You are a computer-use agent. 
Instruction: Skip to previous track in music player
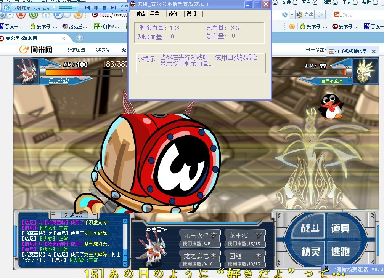(87, 8)
